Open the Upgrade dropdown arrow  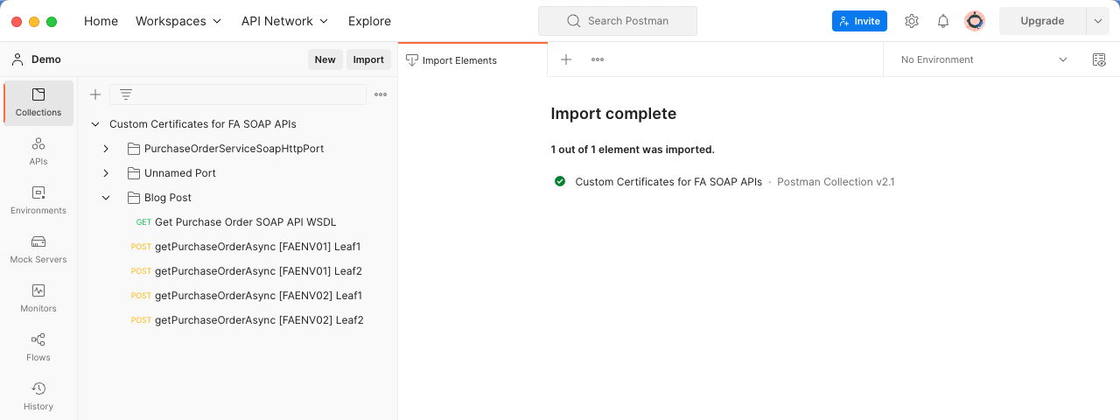pyautogui.click(x=1097, y=21)
